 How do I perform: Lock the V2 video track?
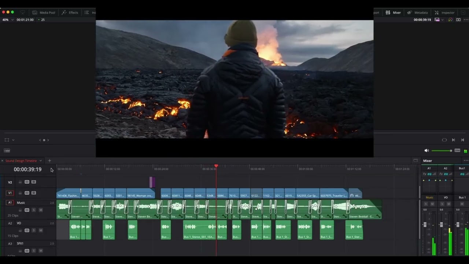[20, 182]
